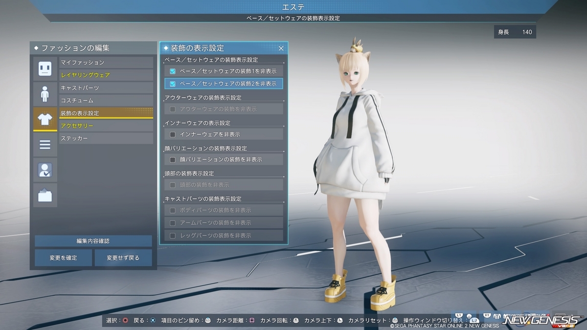
Task: Select the T-shirt fashion icon in sidebar
Action: tap(45, 119)
